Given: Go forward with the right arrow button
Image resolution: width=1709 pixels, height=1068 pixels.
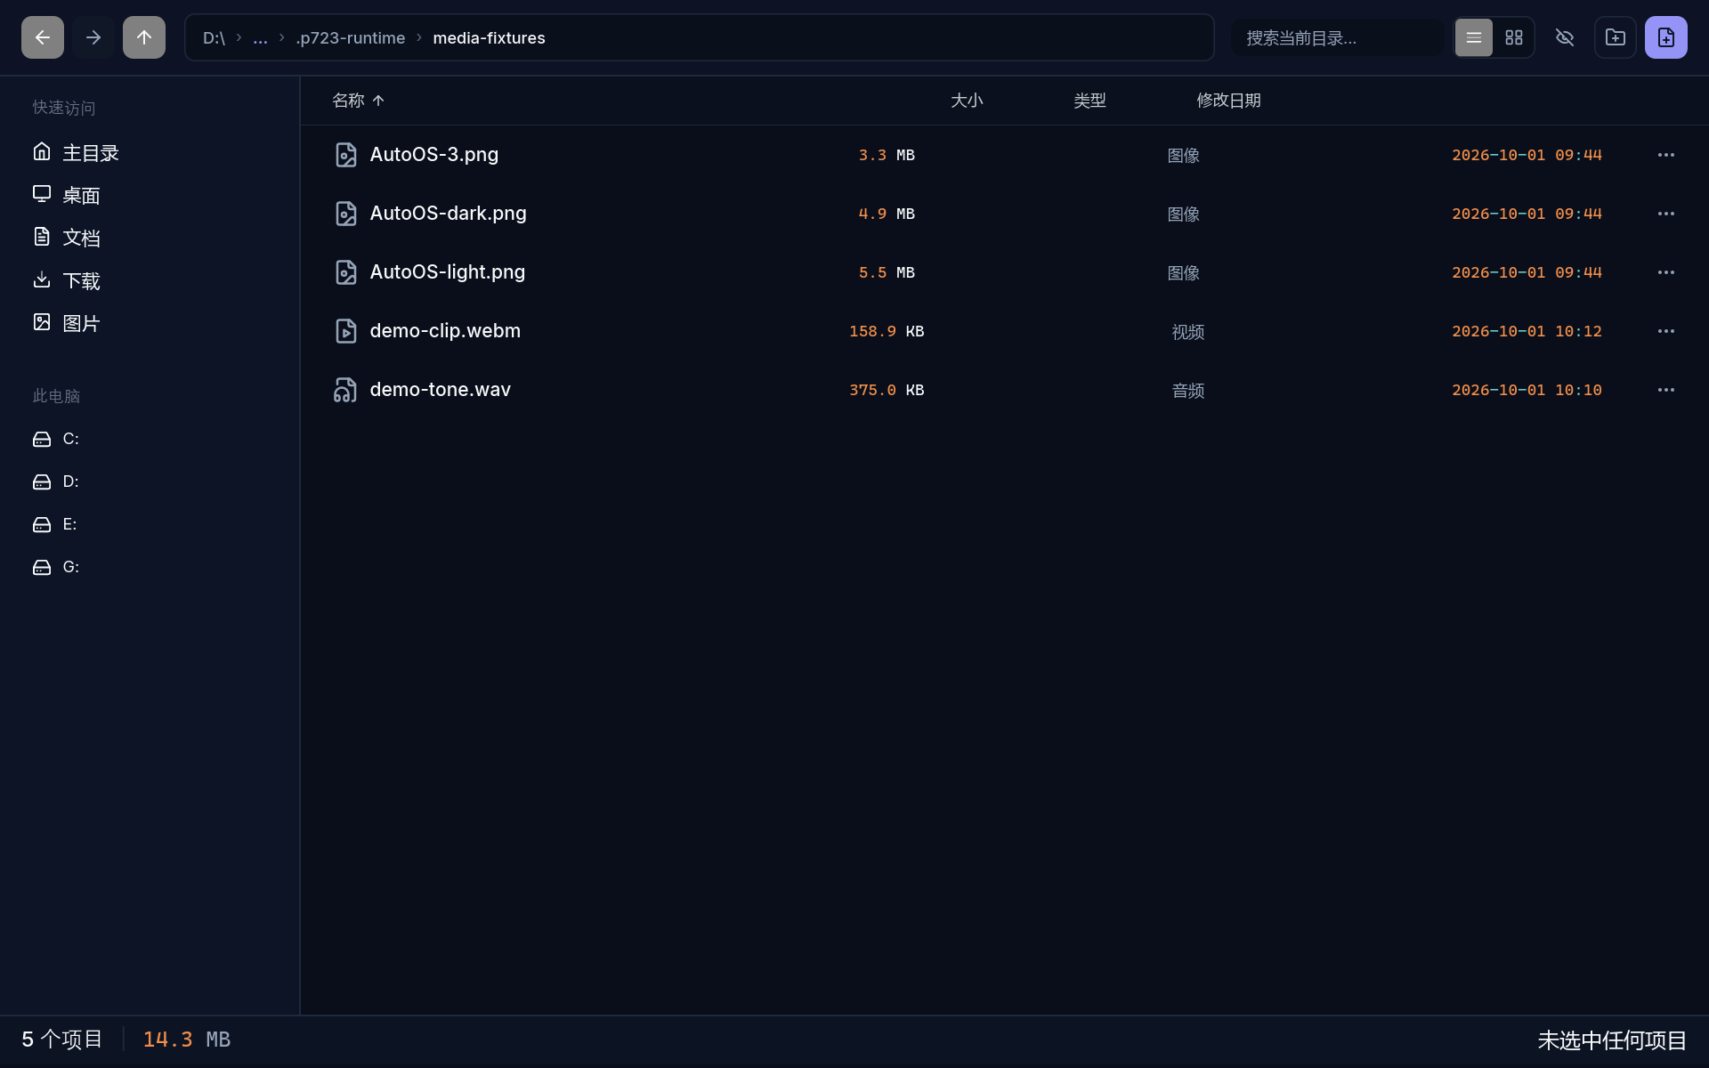Looking at the screenshot, I should [x=93, y=37].
